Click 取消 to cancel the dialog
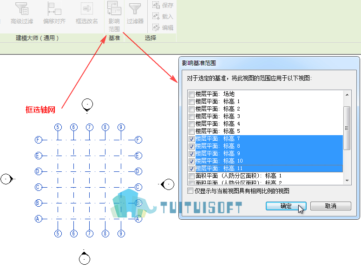 coord(331,206)
